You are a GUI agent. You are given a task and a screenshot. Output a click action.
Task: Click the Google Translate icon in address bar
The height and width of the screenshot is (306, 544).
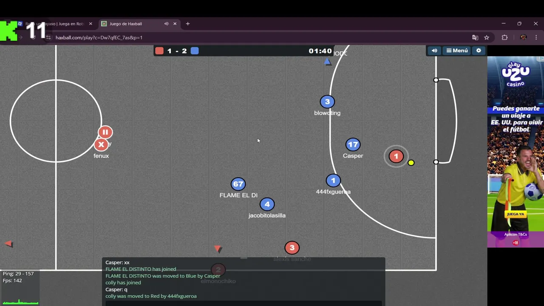tap(475, 37)
